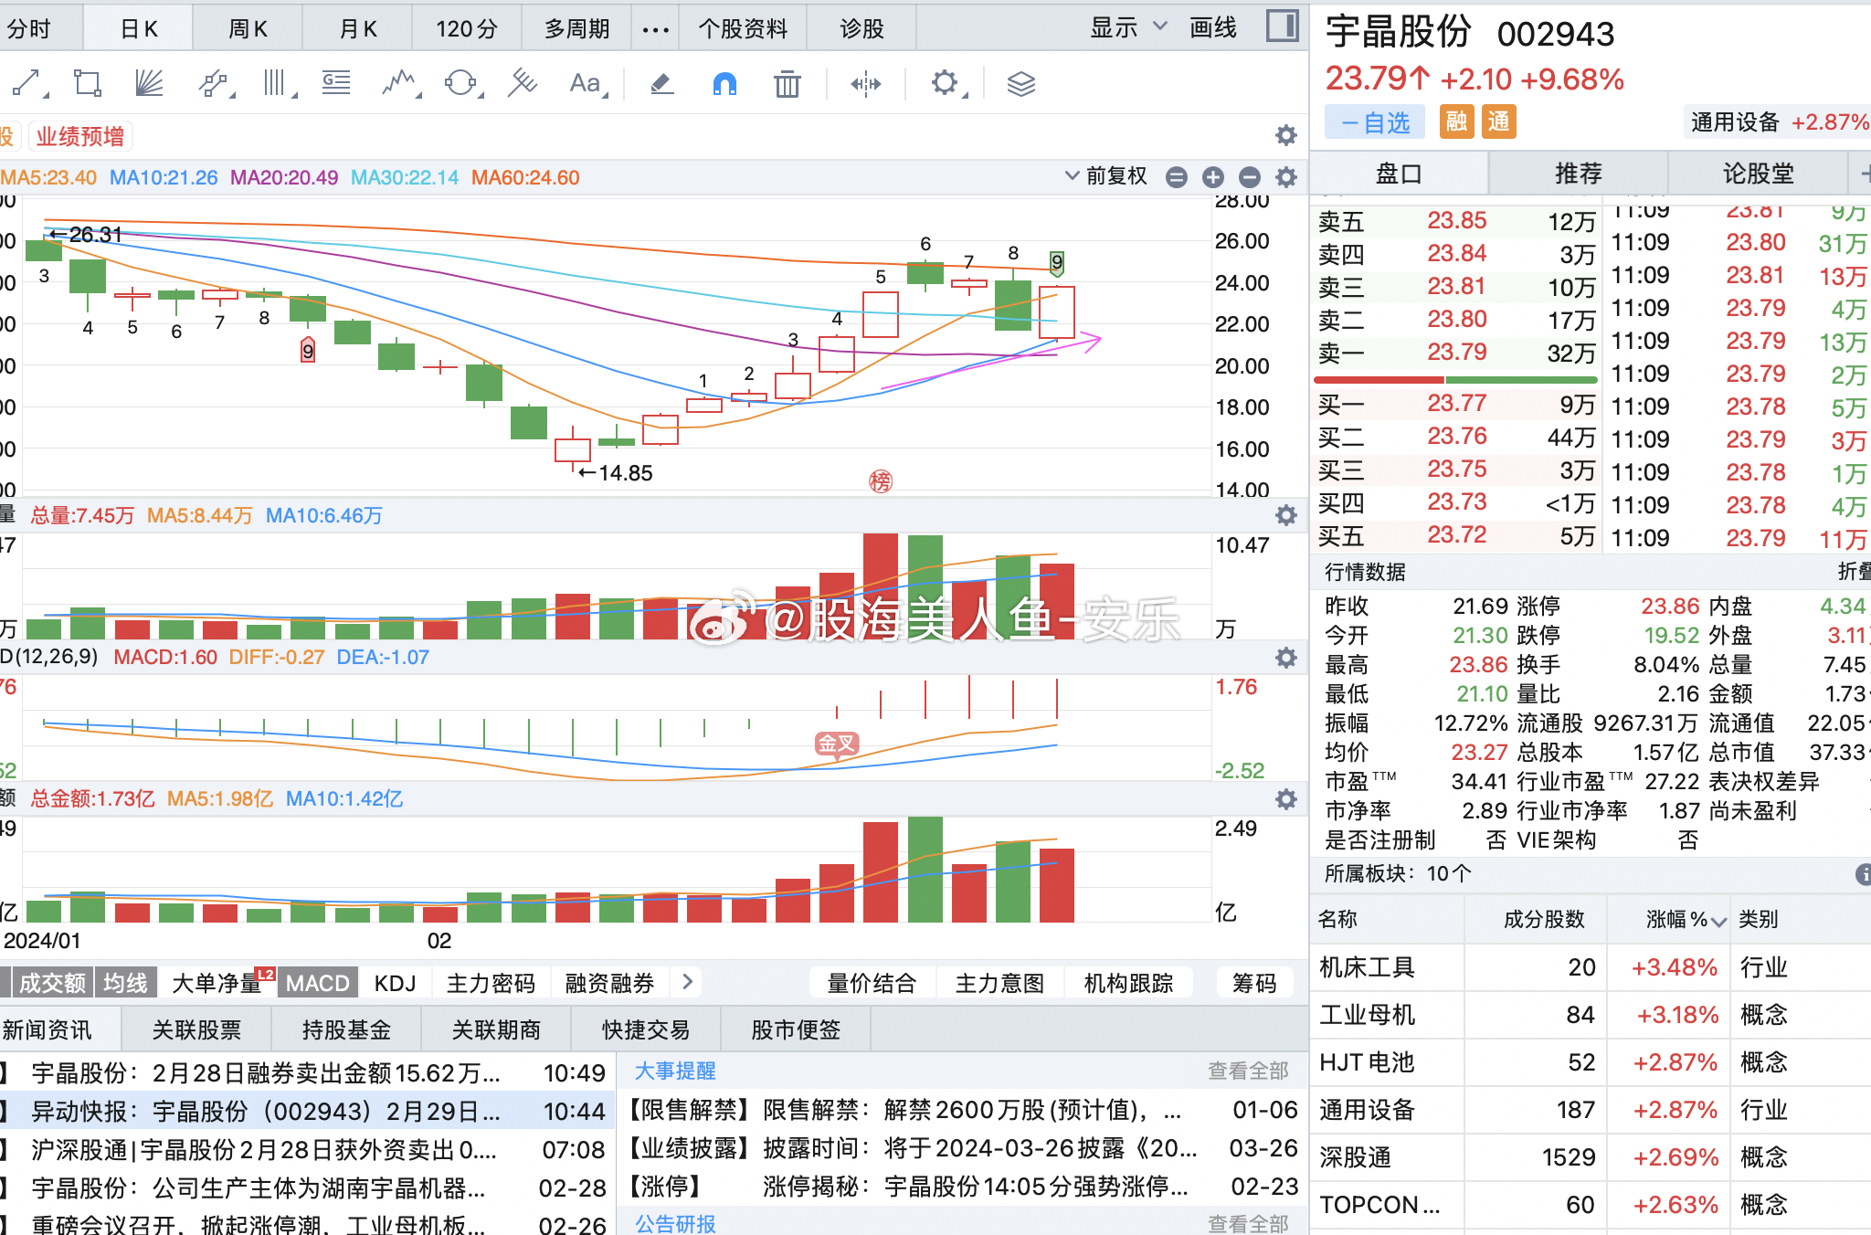Open the 前复权 adjustment dropdown

(x=1106, y=176)
